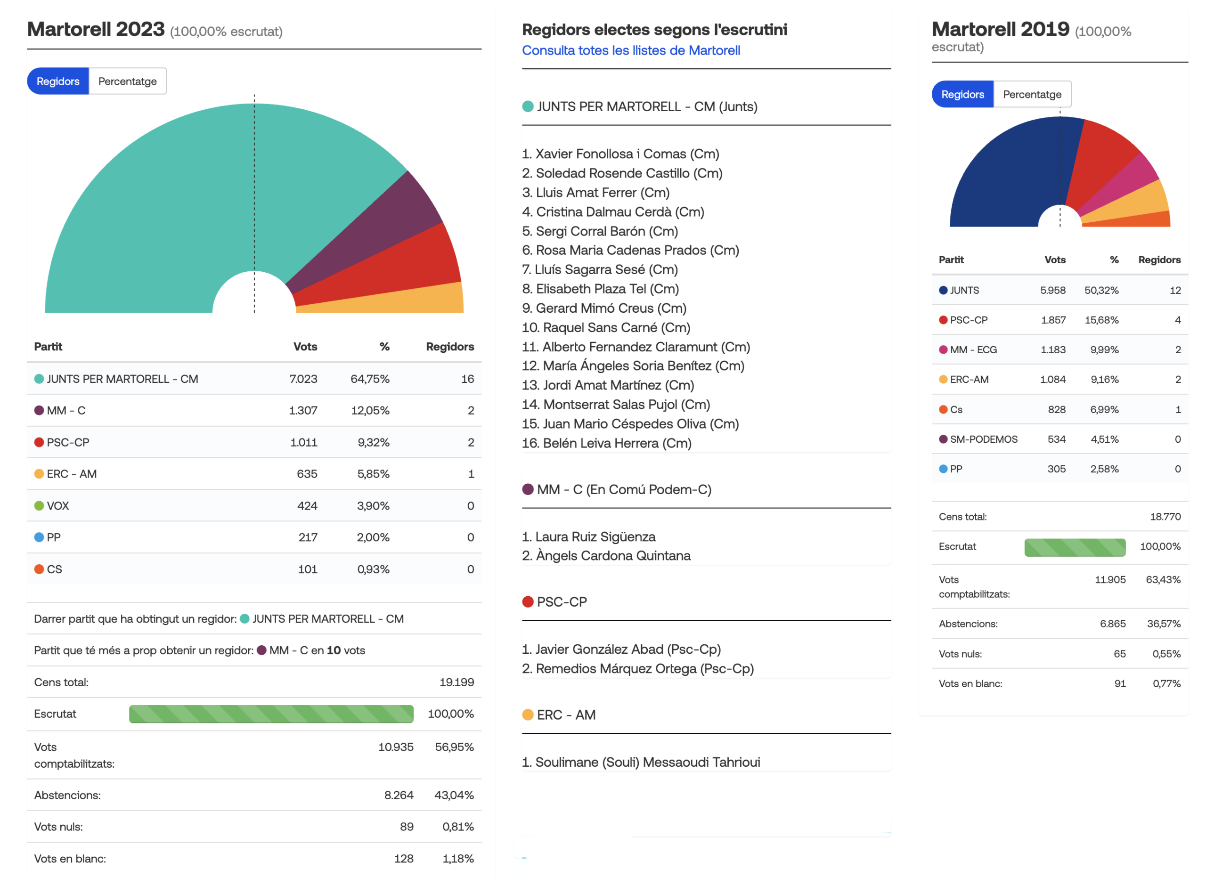Click 'MM - C en 10 vots' text

[x=317, y=650]
